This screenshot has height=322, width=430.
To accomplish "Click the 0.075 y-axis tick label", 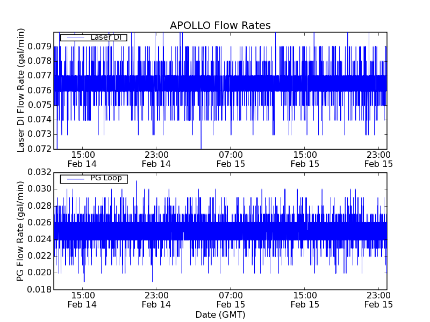I will pyautogui.click(x=39, y=105).
